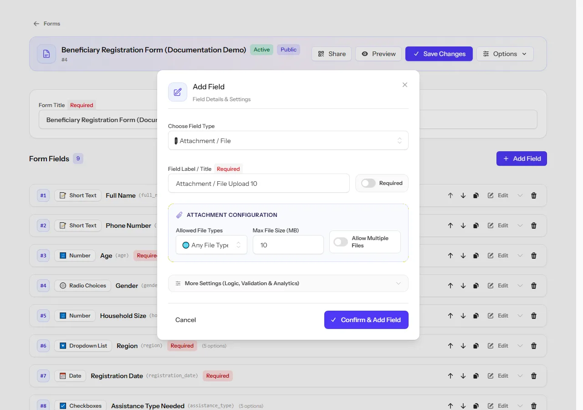Cancel adding the field

[x=186, y=320]
